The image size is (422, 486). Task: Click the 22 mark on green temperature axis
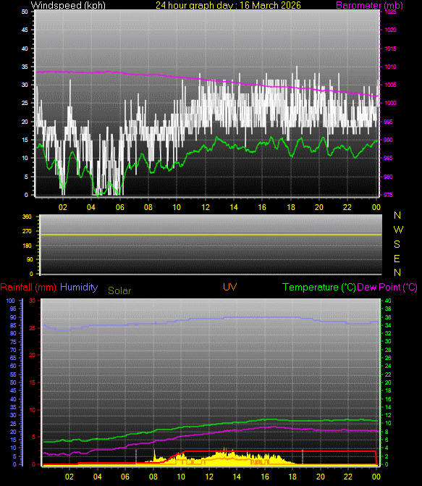coord(388,374)
